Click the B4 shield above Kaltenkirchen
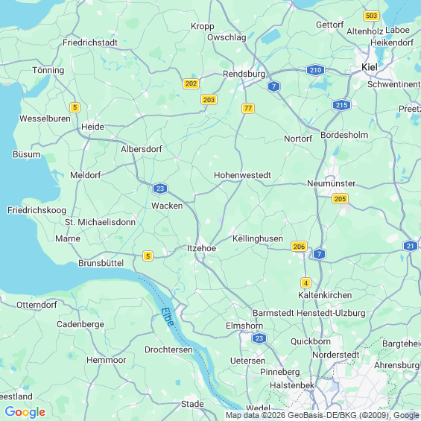 point(306,282)
